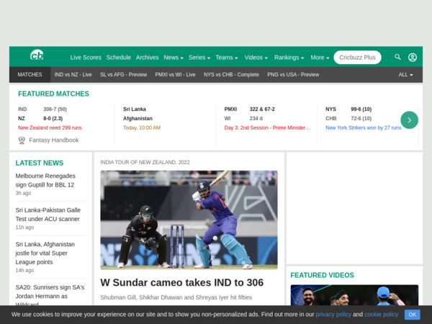Open the featured video thumbnail
The image size is (432, 324).
[x=354, y=295]
